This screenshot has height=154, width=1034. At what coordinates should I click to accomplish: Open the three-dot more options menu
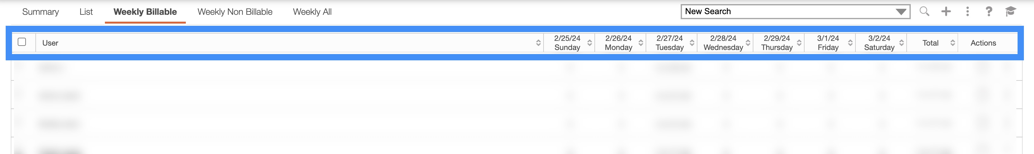967,12
